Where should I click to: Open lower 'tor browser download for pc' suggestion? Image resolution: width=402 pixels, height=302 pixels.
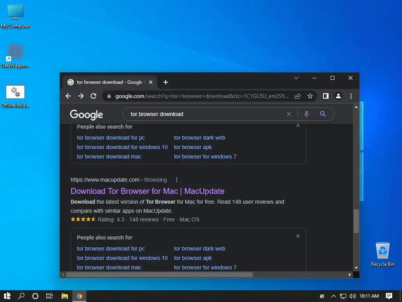pyautogui.click(x=111, y=249)
